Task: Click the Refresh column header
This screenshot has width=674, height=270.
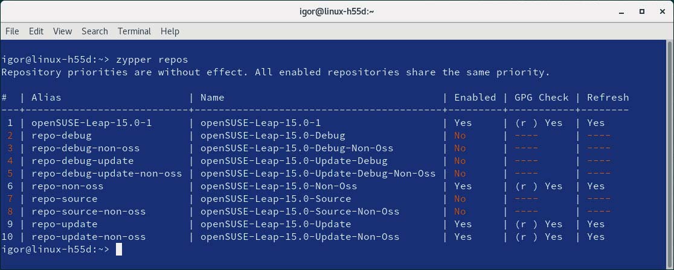Action: coord(608,98)
